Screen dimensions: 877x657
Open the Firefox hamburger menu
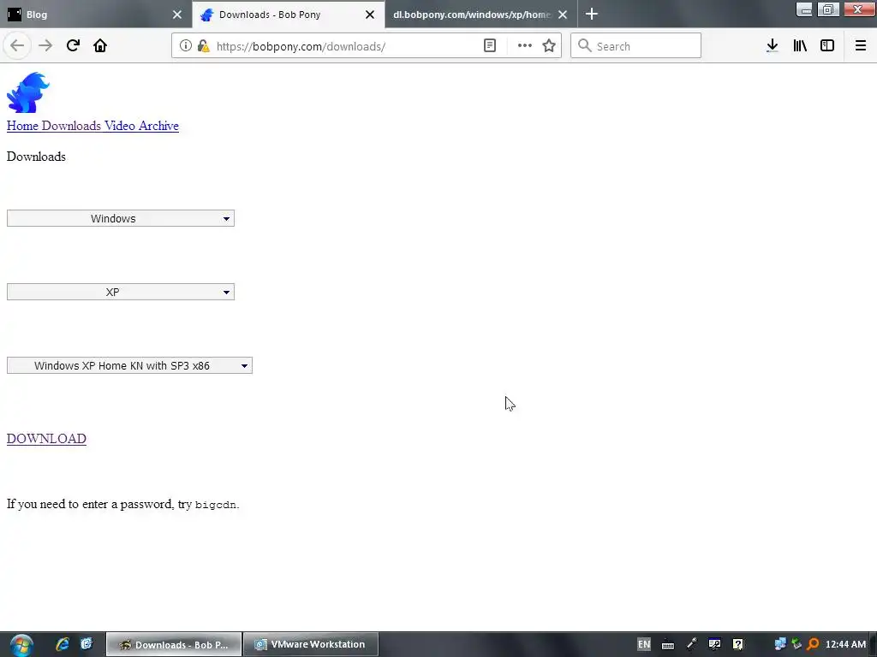tap(861, 46)
